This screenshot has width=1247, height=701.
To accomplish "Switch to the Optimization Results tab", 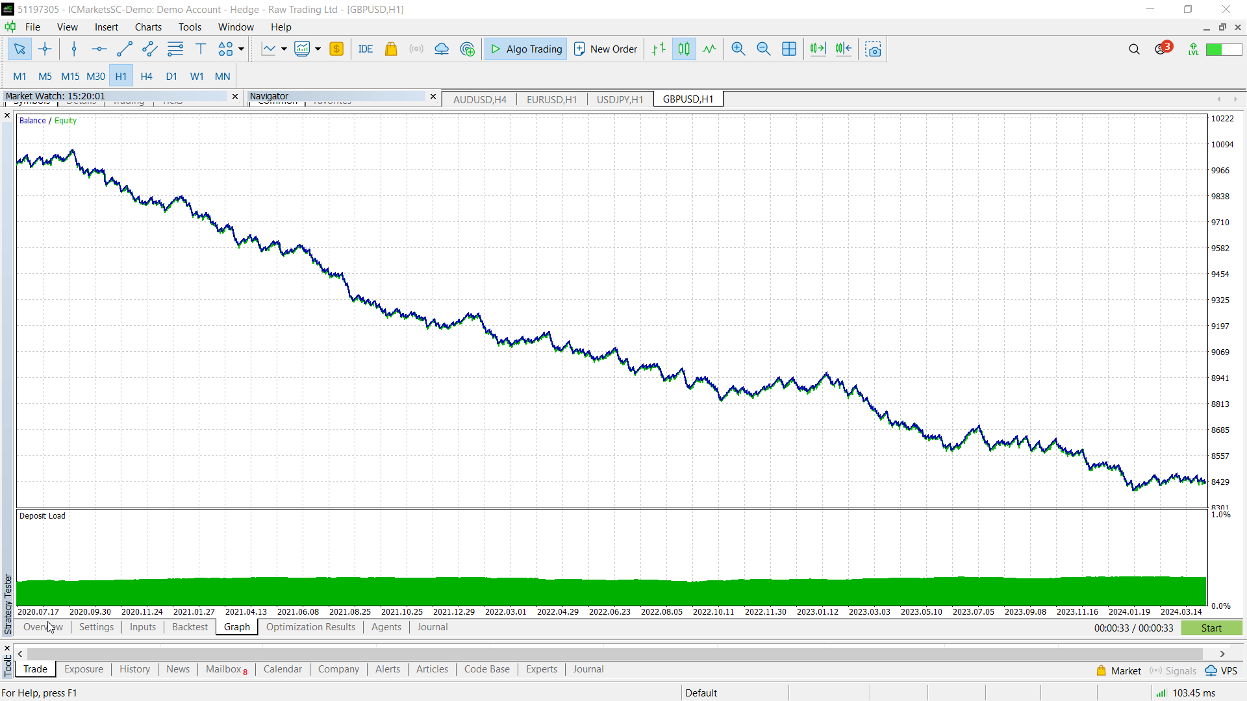I will click(x=310, y=627).
